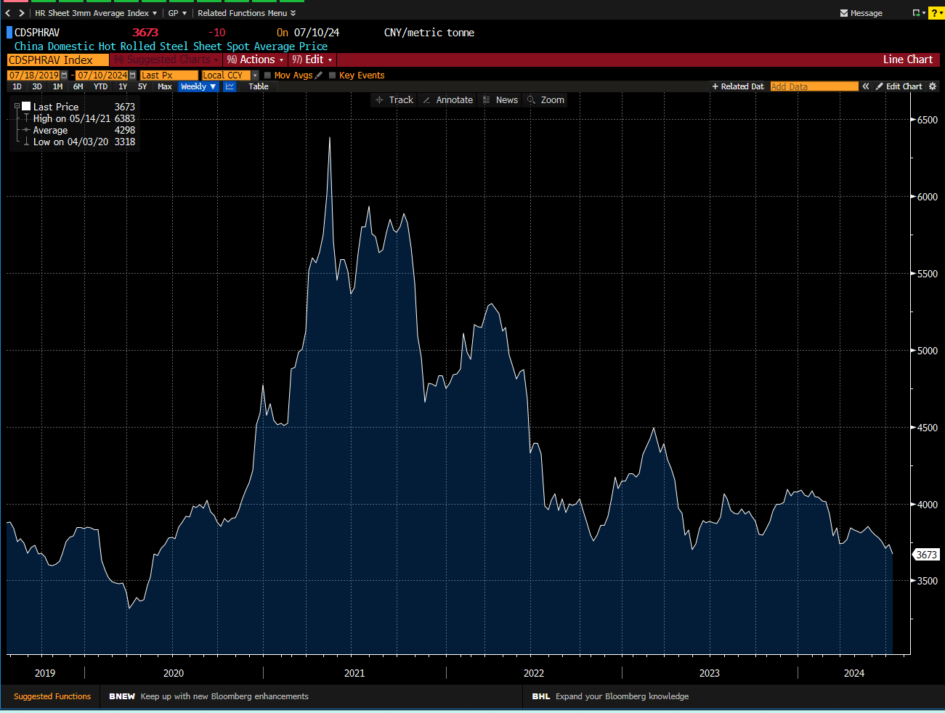Viewport: 945px width, 713px height.
Task: Click the double-chevron collapse icon
Action: coord(866,86)
